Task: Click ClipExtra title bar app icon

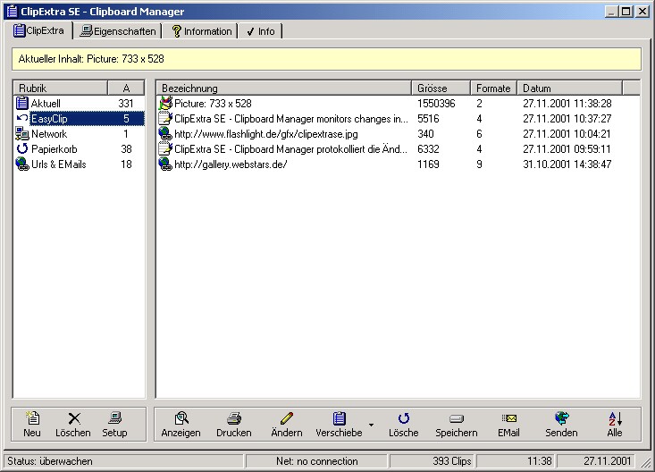Action: pos(13,12)
